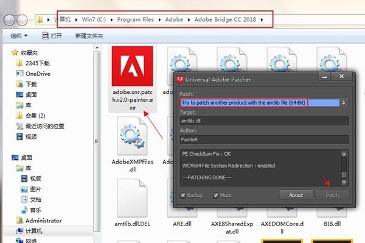
Task: Select the 收藏夹 star heading
Action: point(24,53)
